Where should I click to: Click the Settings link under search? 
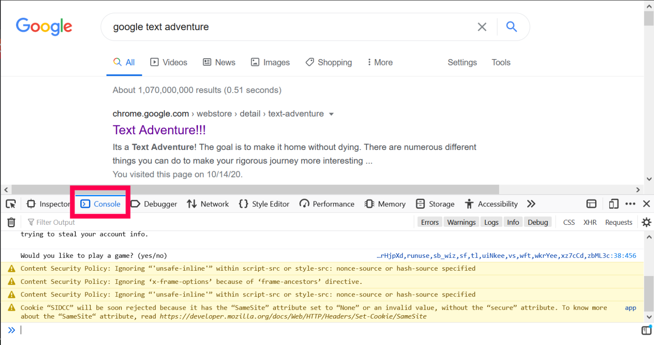462,62
